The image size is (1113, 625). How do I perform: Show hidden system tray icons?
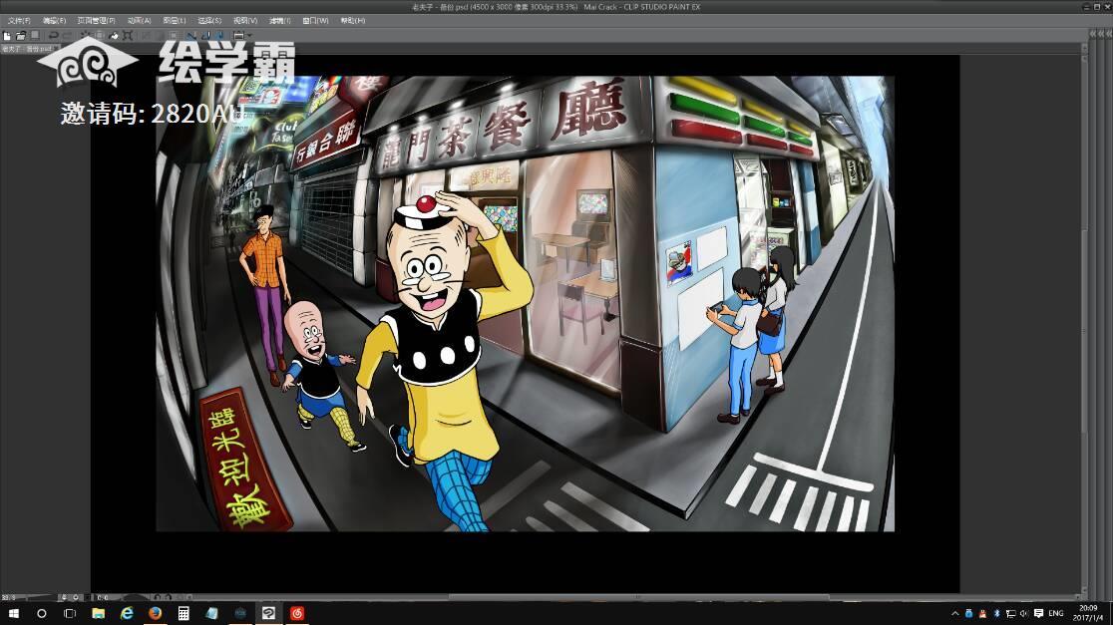[x=954, y=614]
